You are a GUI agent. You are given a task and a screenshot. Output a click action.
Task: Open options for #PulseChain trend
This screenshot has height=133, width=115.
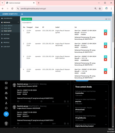[x=106, y=108]
